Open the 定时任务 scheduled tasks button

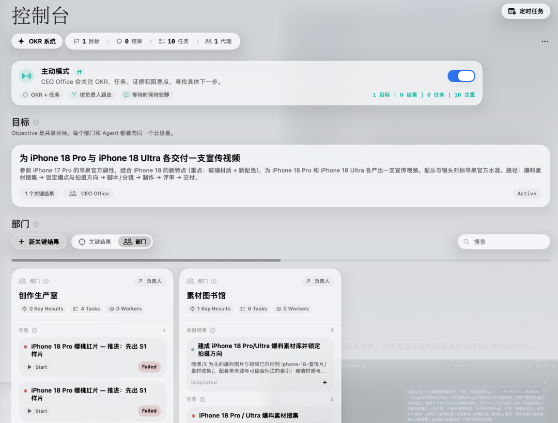(x=525, y=11)
